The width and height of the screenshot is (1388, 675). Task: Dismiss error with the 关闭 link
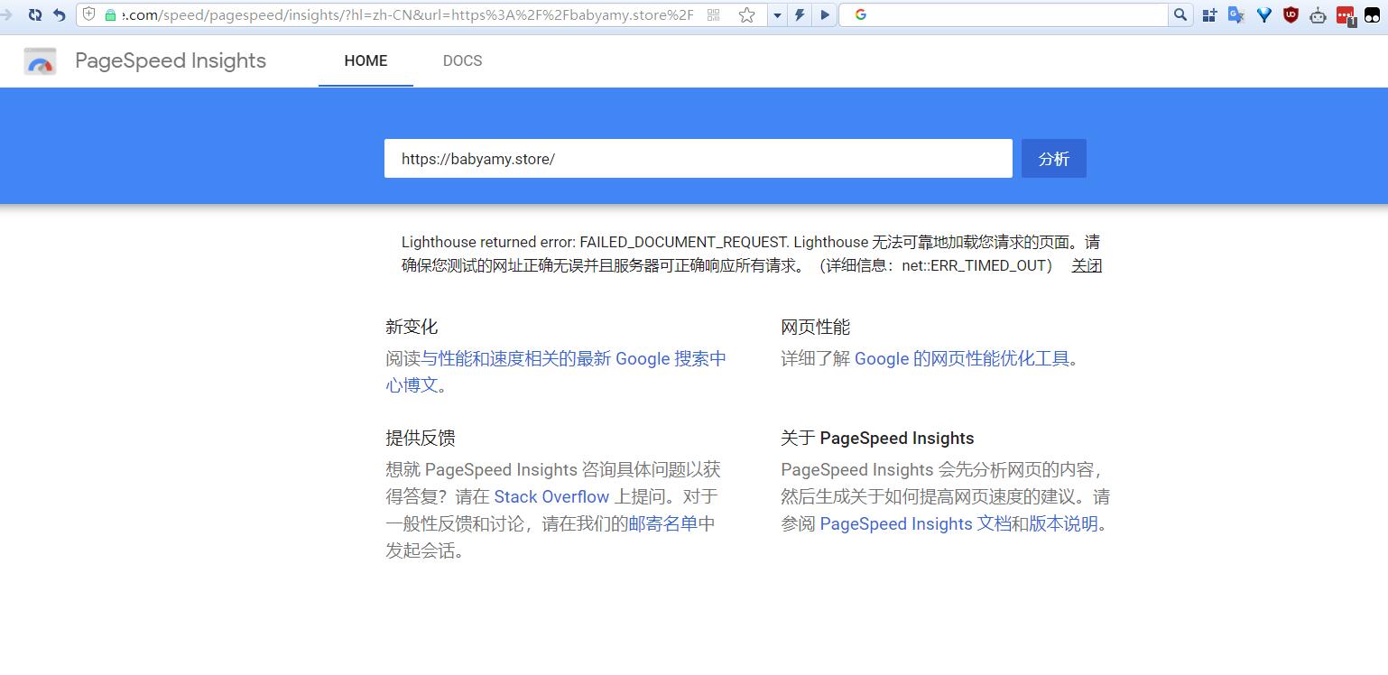tap(1087, 265)
